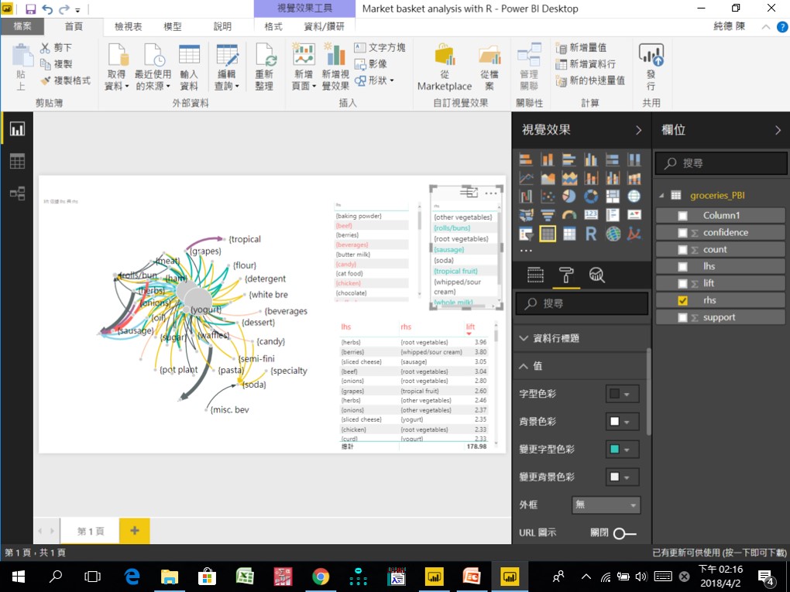Check the count field checkbox

click(x=682, y=250)
